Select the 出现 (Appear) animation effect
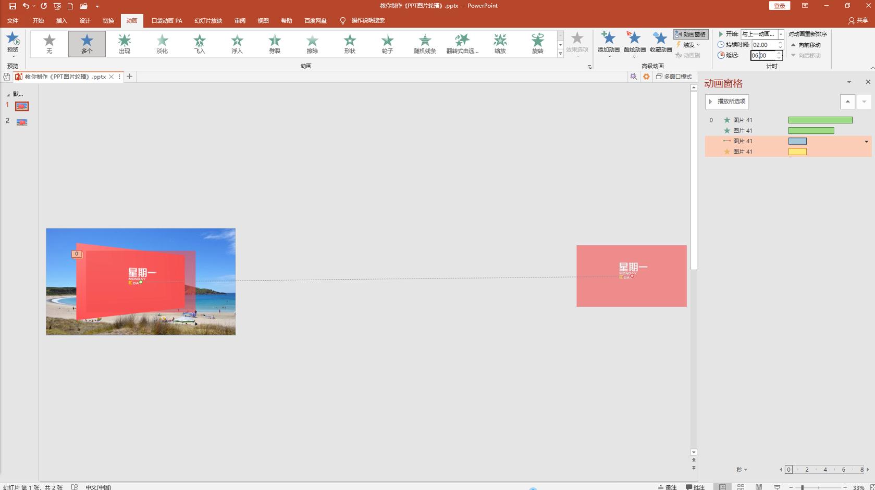The image size is (875, 490). [x=125, y=44]
